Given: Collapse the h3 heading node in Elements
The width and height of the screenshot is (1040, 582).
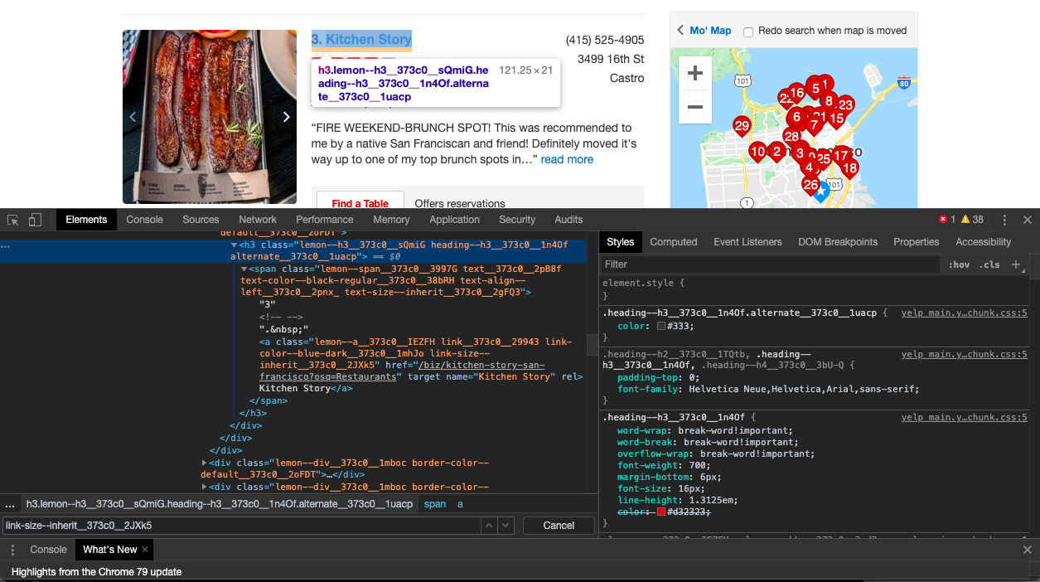Looking at the screenshot, I should [235, 245].
